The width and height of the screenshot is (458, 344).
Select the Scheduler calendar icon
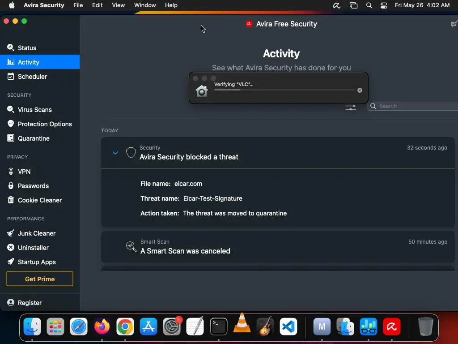11,76
